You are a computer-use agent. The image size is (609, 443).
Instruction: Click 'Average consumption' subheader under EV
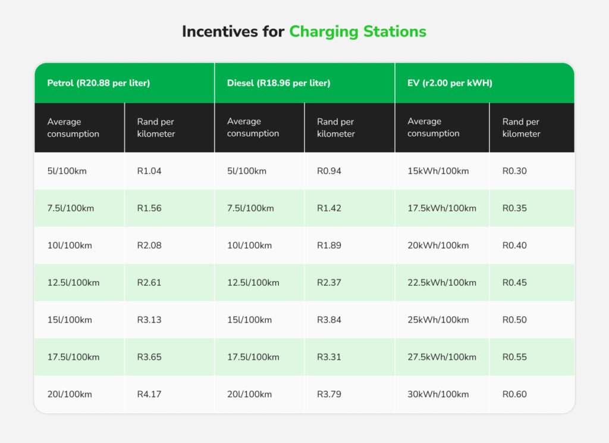tap(433, 127)
